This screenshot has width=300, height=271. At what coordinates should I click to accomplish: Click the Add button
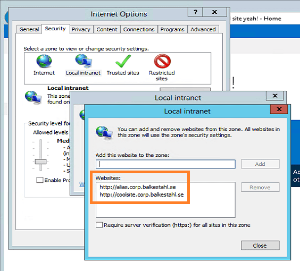point(260,164)
